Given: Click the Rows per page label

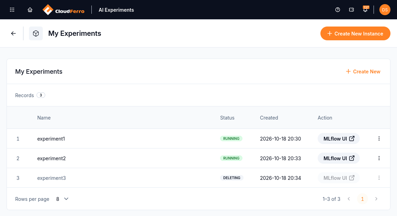Looking at the screenshot, I should point(32,199).
